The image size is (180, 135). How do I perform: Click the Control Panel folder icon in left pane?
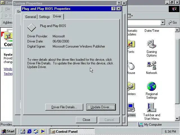point(8,36)
